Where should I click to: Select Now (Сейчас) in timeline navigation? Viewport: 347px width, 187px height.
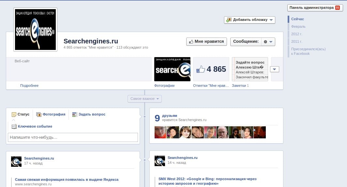[x=297, y=19]
